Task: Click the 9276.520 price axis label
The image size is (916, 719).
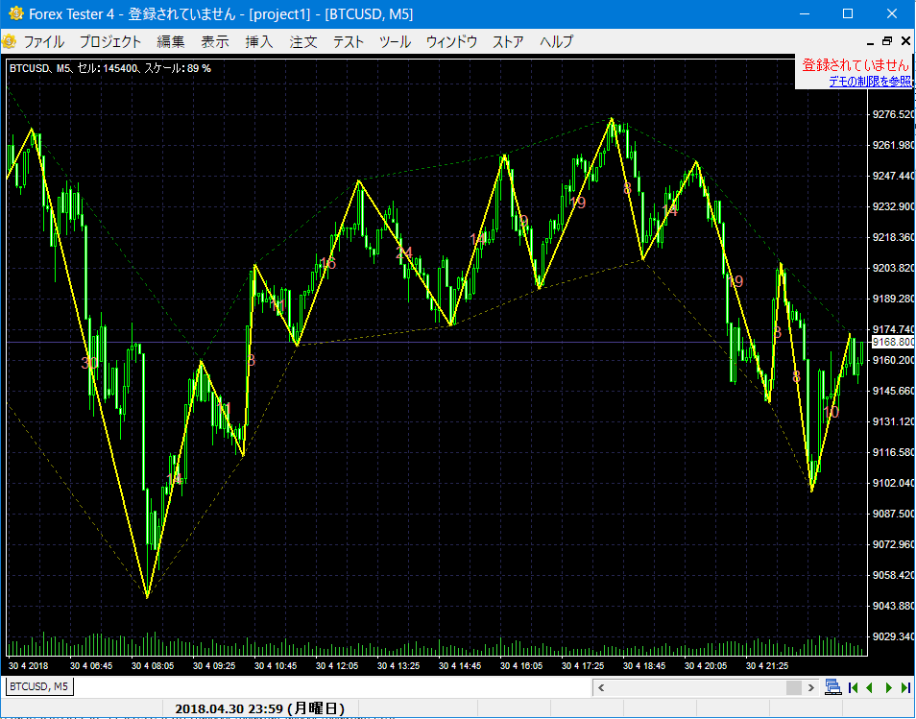Action: coord(893,114)
